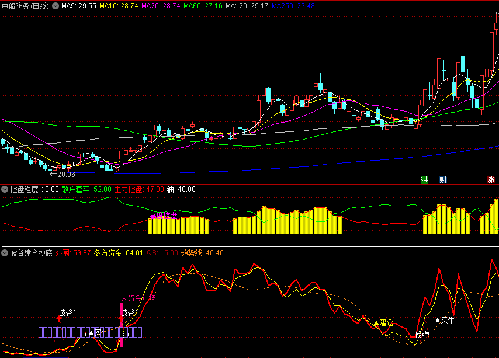
Task: Click the 控盘程度 indicator name
Action: pyautogui.click(x=24, y=189)
